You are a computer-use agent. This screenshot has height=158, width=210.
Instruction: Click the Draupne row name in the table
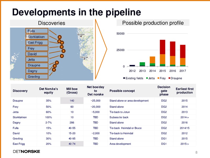click(18, 101)
